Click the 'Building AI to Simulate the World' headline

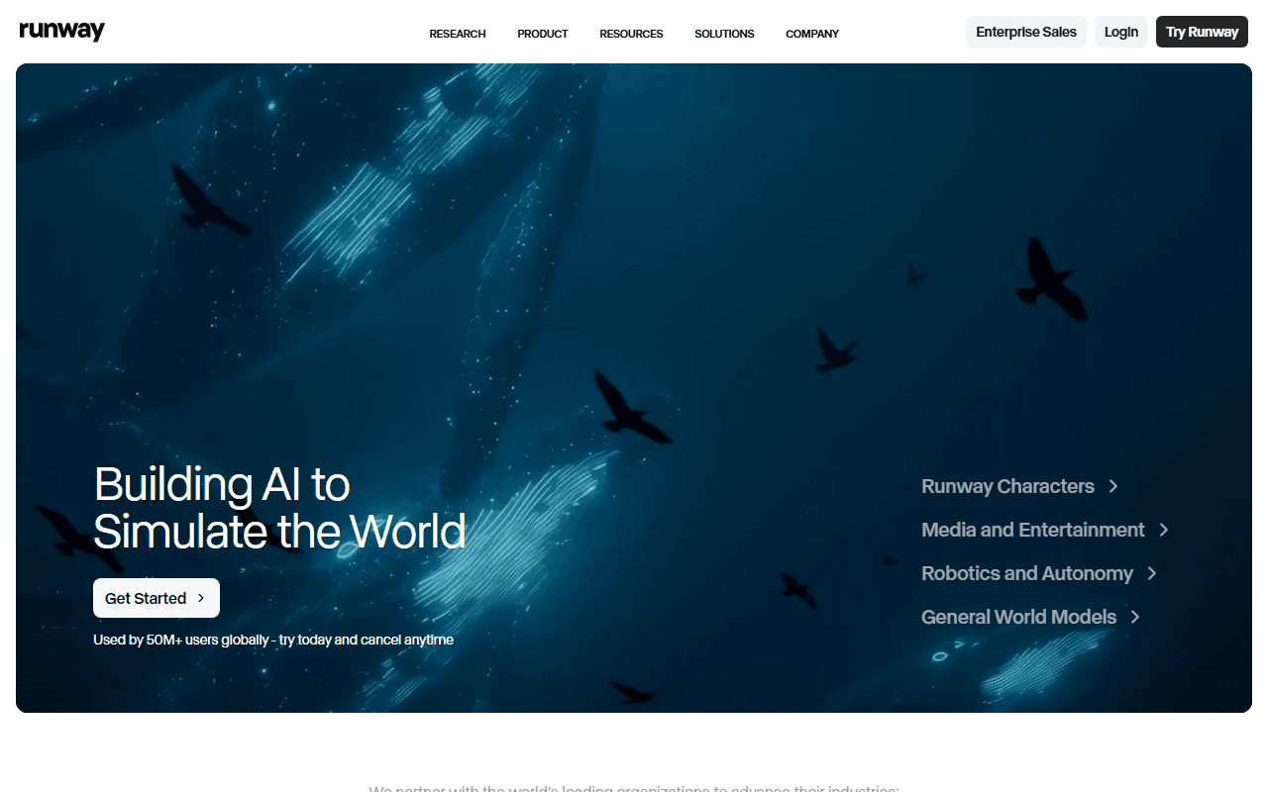click(x=279, y=508)
